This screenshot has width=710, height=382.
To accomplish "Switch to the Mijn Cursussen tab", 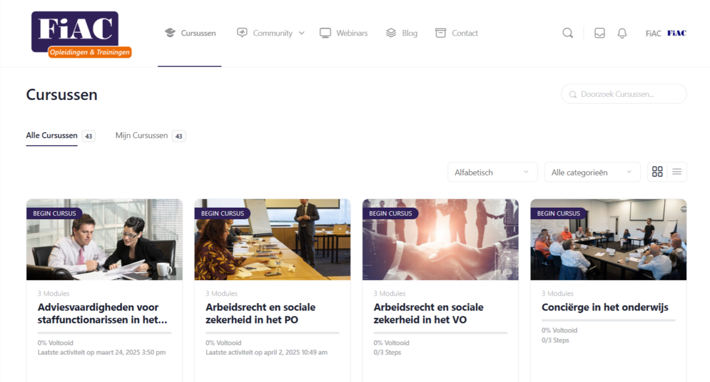I will pyautogui.click(x=141, y=135).
